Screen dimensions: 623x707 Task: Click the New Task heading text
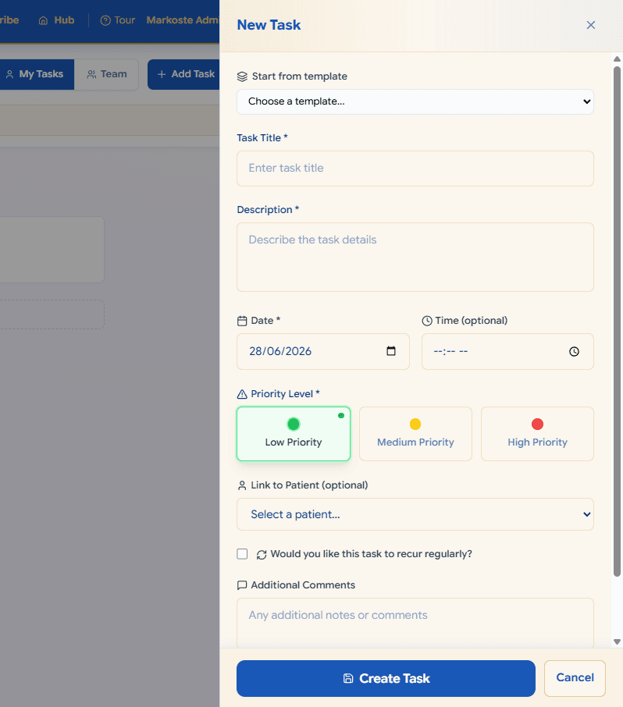tap(269, 25)
